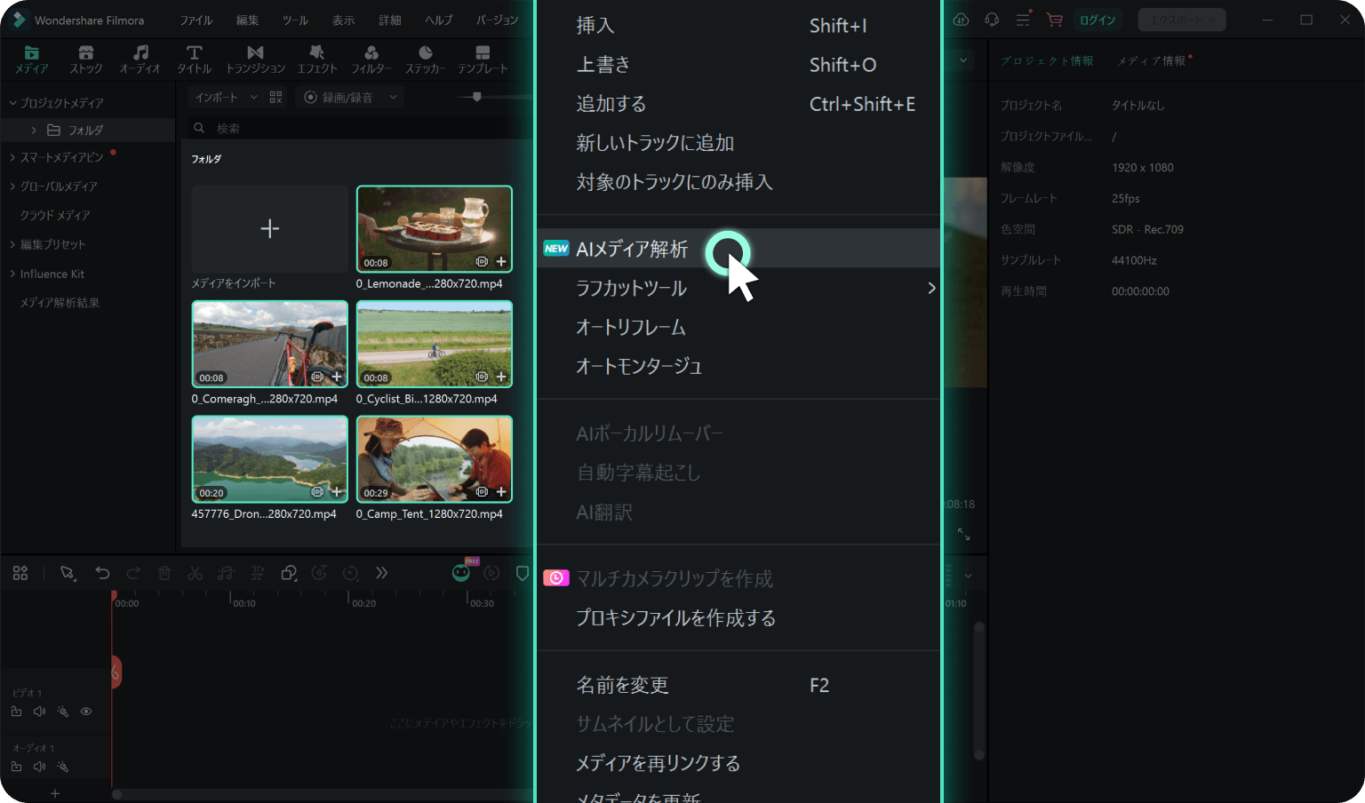This screenshot has width=1365, height=803.
Task: Click the ログイン button
Action: tap(1098, 20)
